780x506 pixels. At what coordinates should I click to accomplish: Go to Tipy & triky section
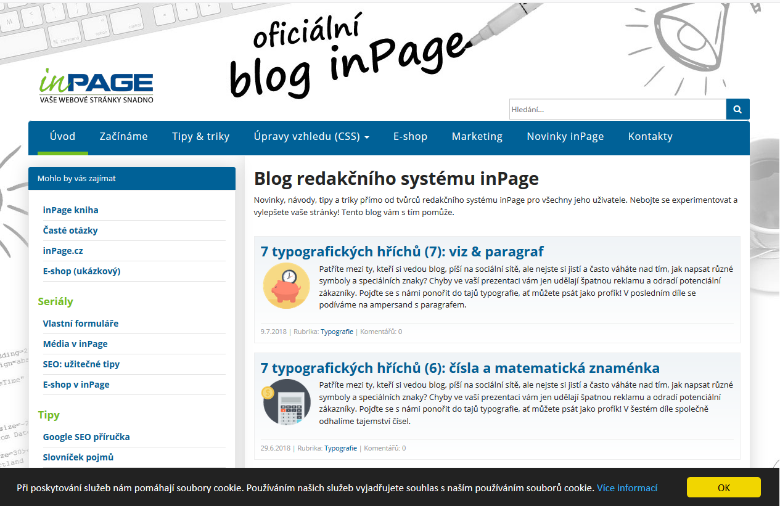[x=200, y=137]
